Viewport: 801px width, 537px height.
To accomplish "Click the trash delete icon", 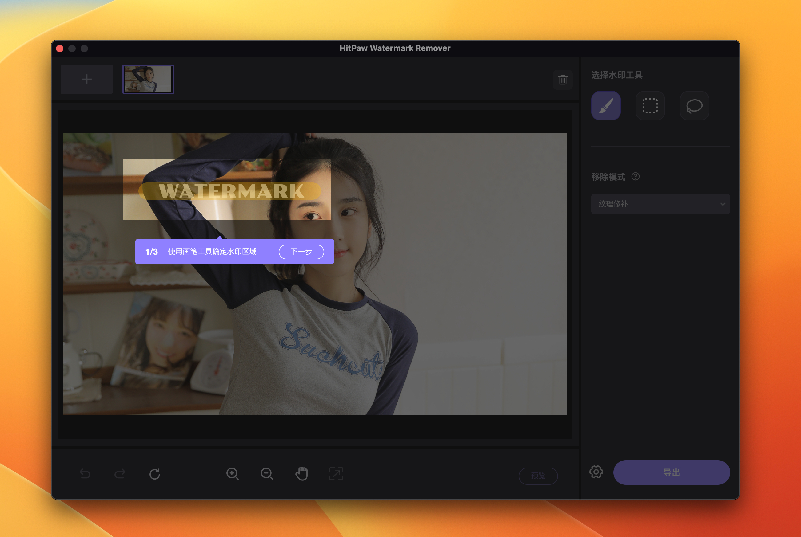I will click(563, 80).
